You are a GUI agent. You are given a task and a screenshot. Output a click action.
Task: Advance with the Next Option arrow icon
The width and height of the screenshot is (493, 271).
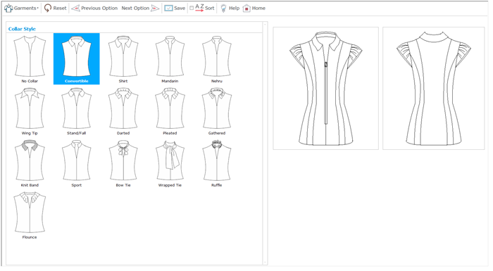pos(155,8)
